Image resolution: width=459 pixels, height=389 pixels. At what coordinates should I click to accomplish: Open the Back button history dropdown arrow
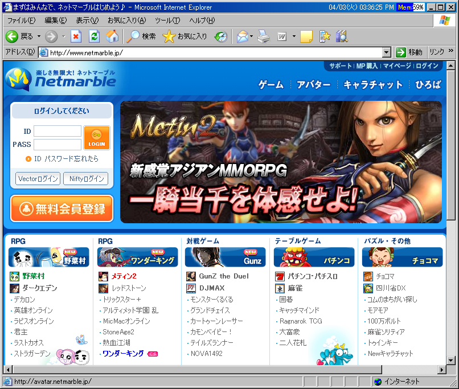39,36
